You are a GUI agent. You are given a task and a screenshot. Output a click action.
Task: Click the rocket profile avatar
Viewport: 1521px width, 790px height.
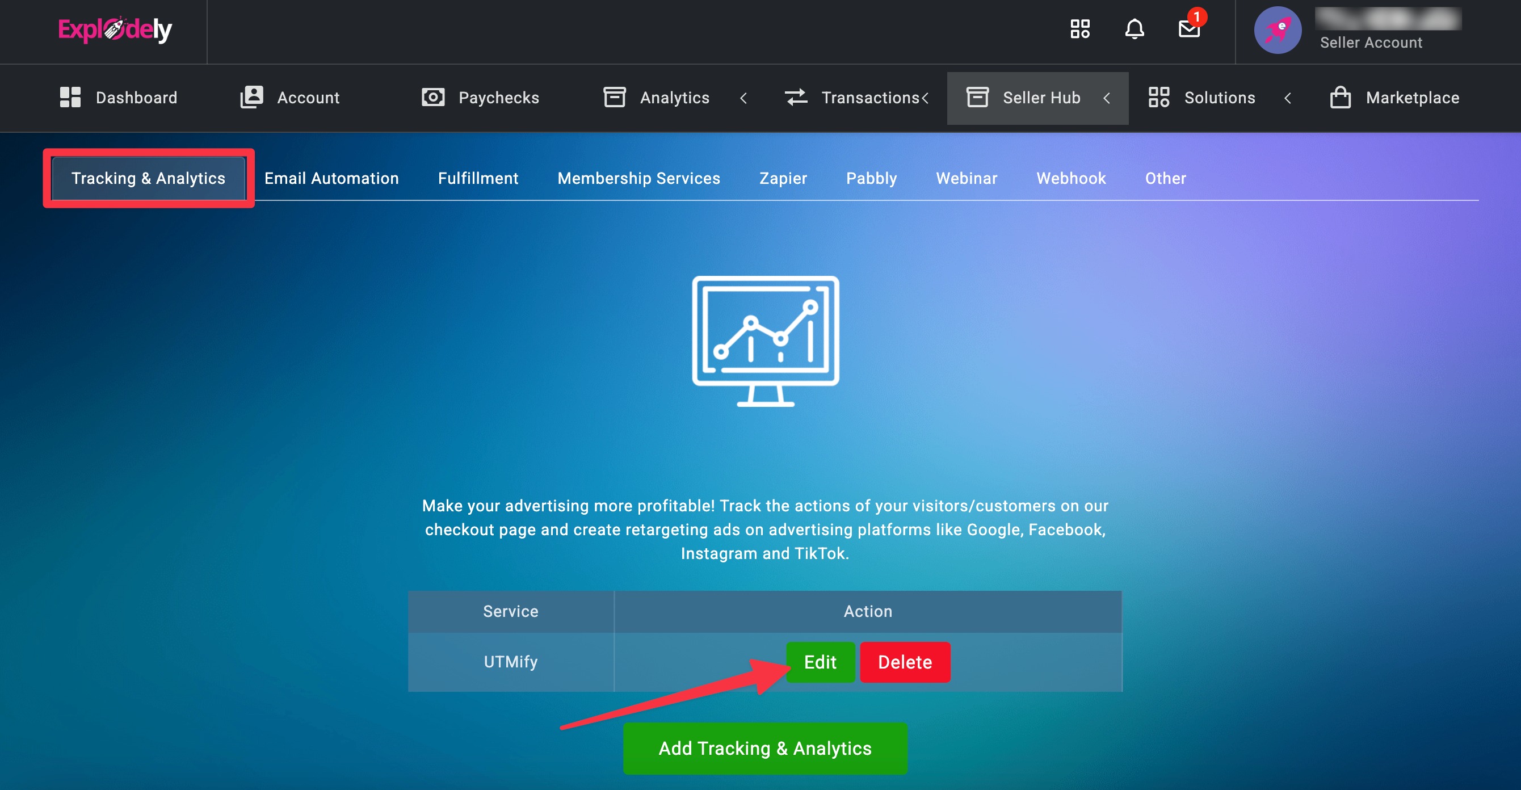coord(1278,30)
